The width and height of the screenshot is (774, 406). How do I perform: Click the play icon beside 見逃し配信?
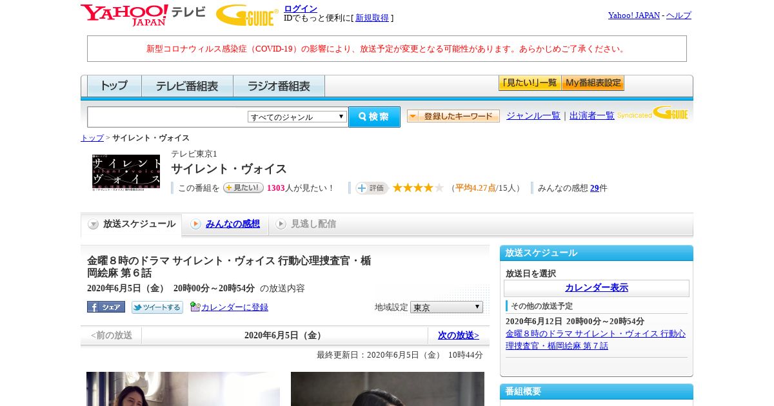pyautogui.click(x=281, y=224)
